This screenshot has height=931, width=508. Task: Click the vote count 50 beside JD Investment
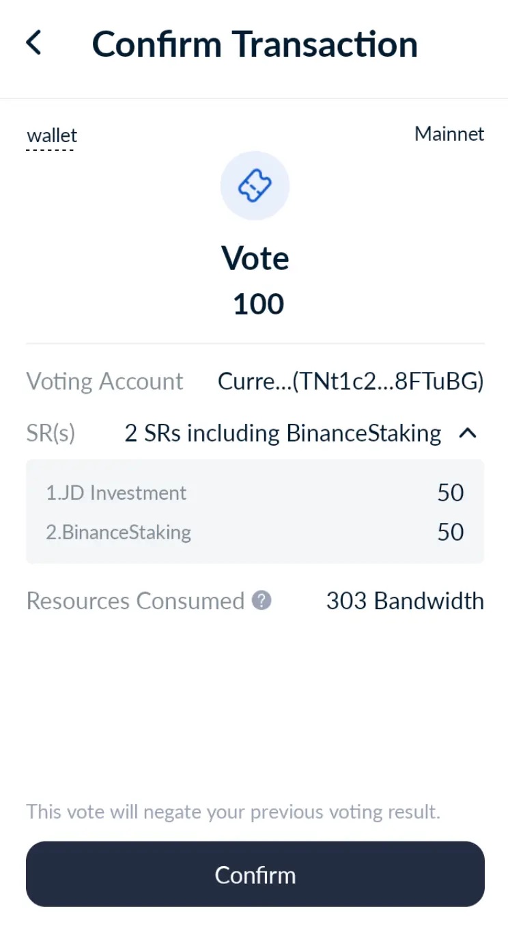(450, 492)
